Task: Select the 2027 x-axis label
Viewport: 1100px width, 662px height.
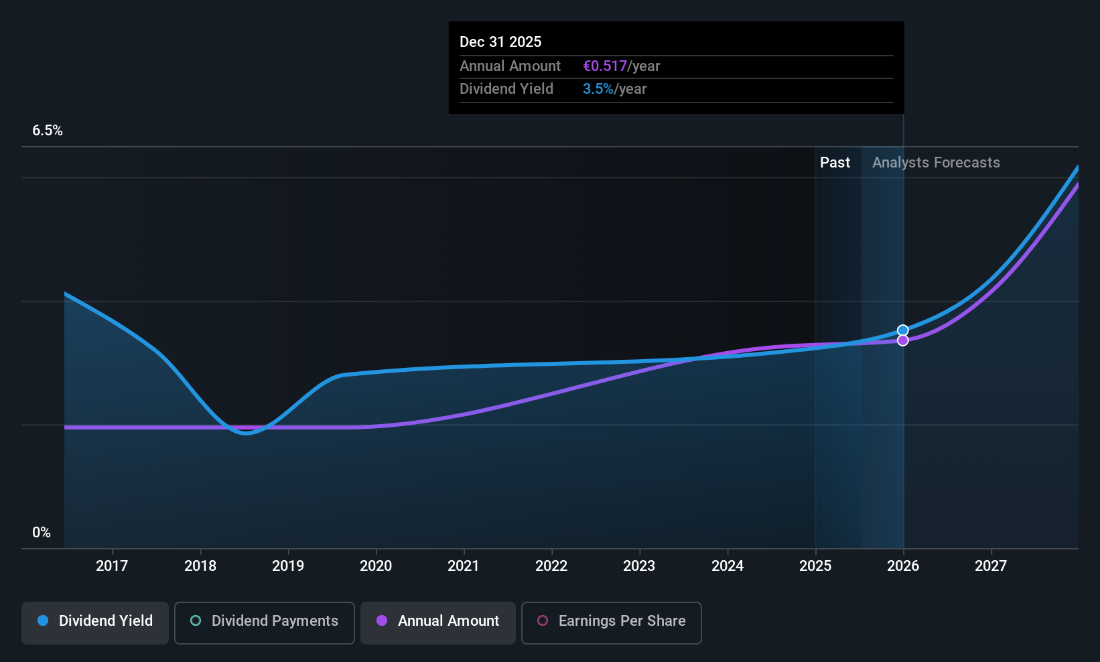Action: [991, 566]
